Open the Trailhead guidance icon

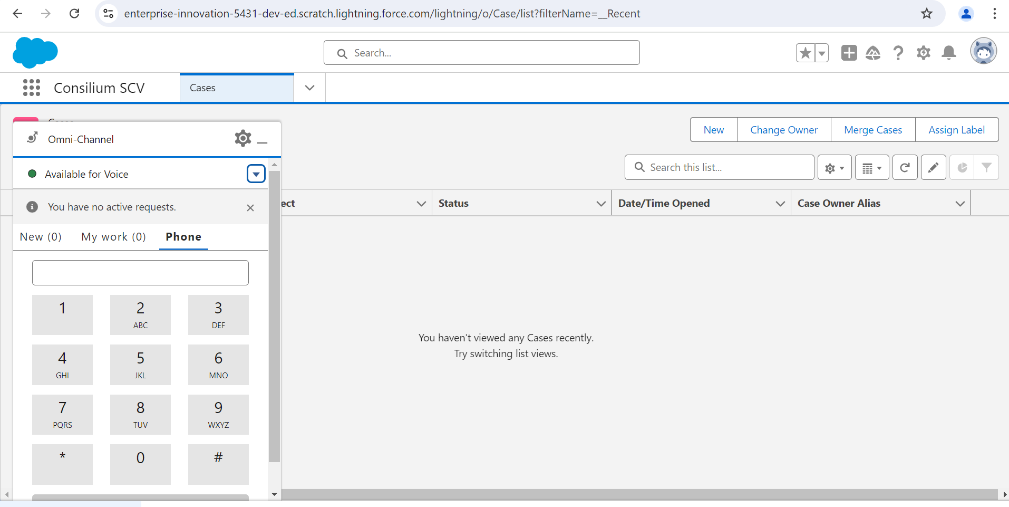pyautogui.click(x=873, y=53)
